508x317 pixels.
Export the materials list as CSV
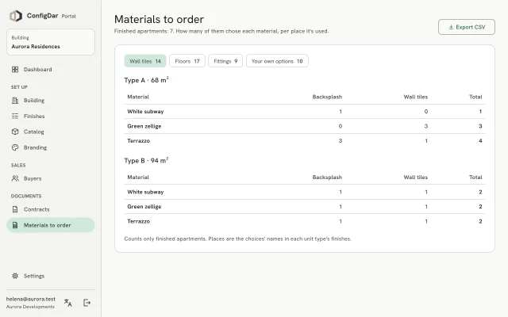(x=467, y=27)
